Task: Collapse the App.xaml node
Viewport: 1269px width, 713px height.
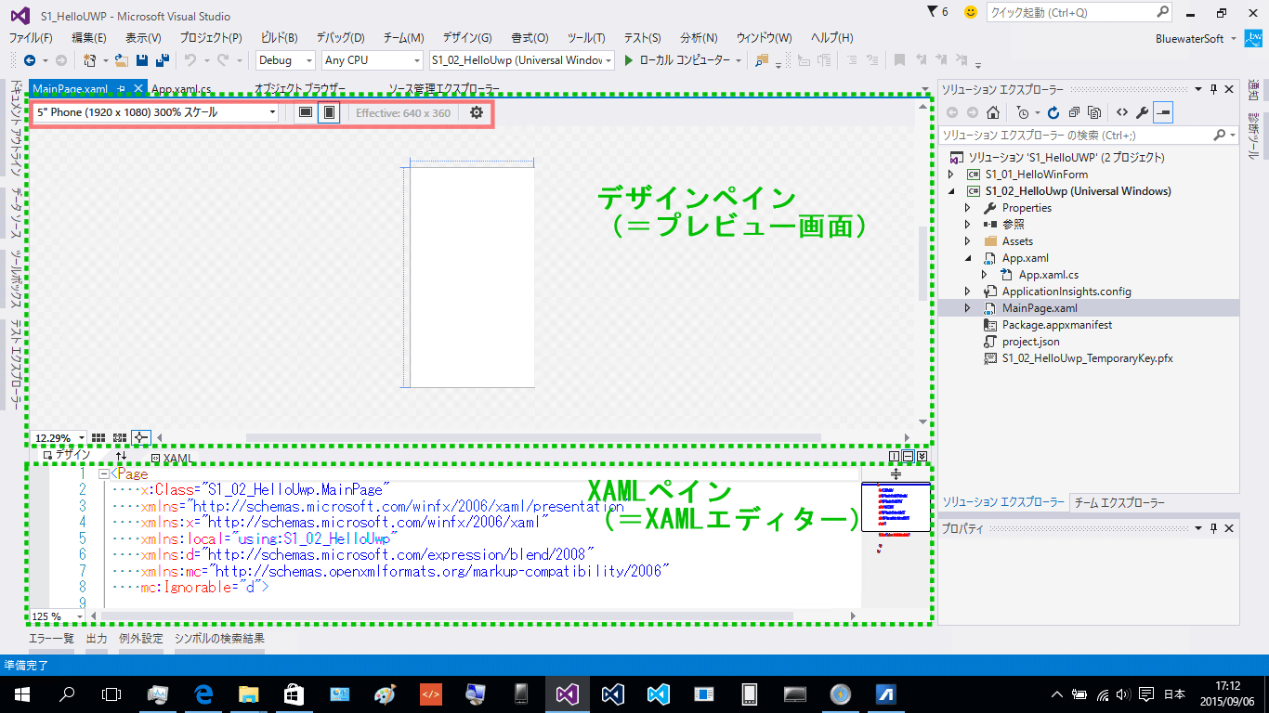Action: (967, 258)
